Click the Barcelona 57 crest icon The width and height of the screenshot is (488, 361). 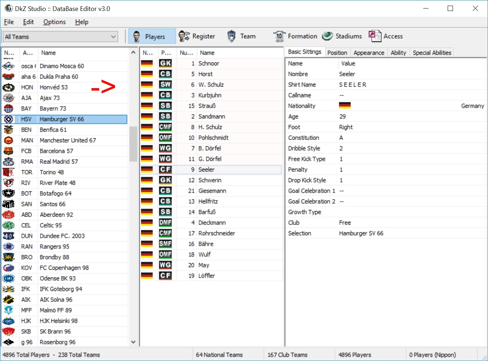[8, 151]
